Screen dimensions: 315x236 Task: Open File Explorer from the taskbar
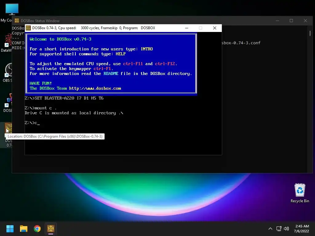(23, 229)
